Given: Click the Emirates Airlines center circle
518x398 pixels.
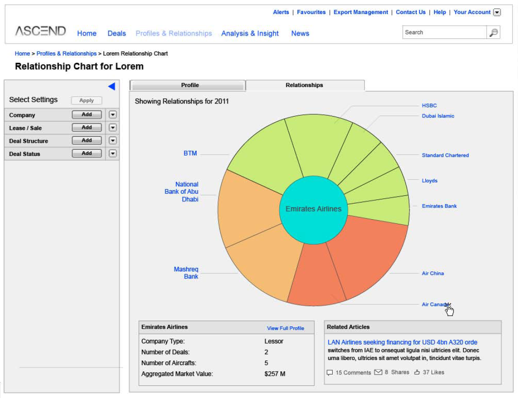Looking at the screenshot, I should pyautogui.click(x=313, y=210).
